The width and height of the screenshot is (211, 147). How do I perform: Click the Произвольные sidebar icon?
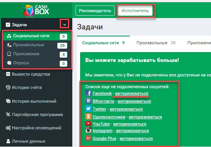[x=9, y=45]
